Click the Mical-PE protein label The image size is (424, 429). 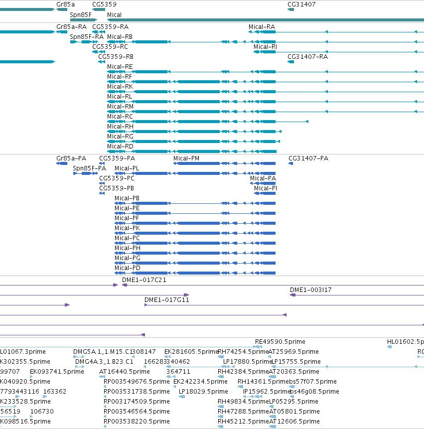127,208
